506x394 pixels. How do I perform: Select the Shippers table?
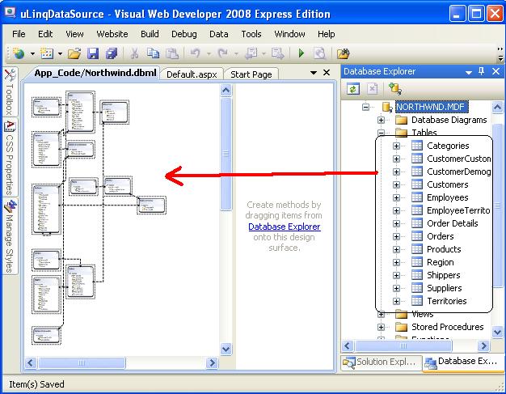pos(444,275)
